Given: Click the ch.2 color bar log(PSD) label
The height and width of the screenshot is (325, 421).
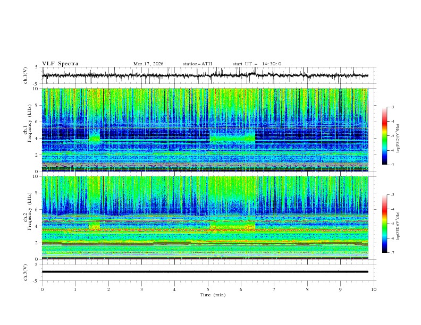Looking at the screenshot, I should 398,226.
